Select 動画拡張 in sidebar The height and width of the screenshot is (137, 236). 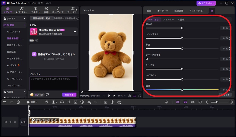[x=11, y=52]
